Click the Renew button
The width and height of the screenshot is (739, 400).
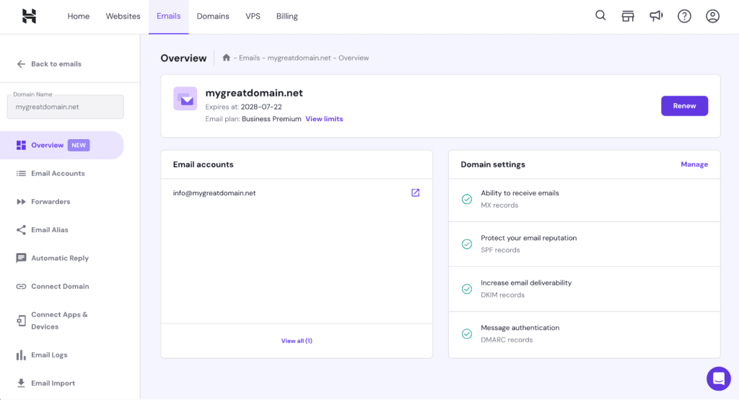coord(684,106)
